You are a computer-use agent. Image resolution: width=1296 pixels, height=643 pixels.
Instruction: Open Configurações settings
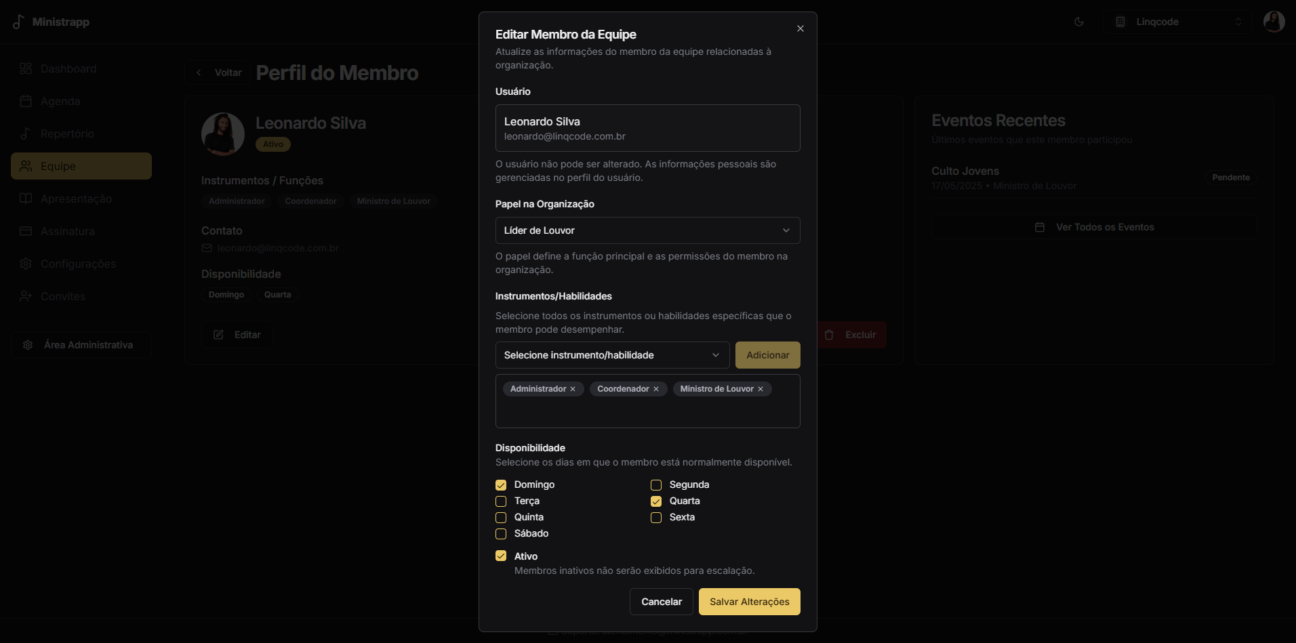(x=78, y=264)
